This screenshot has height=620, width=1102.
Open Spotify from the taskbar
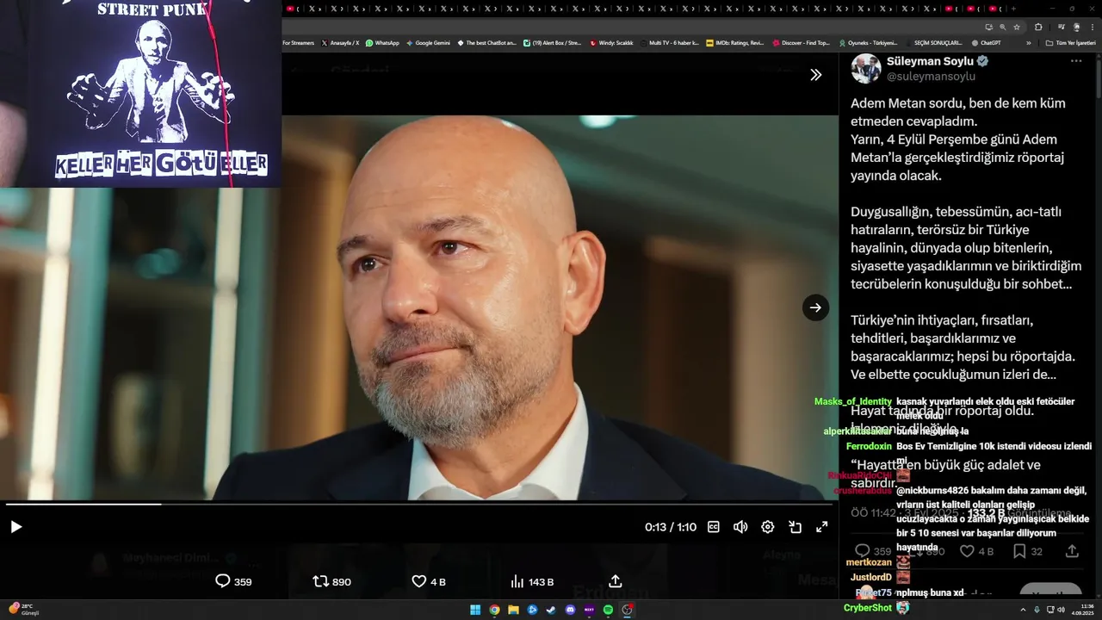point(608,610)
